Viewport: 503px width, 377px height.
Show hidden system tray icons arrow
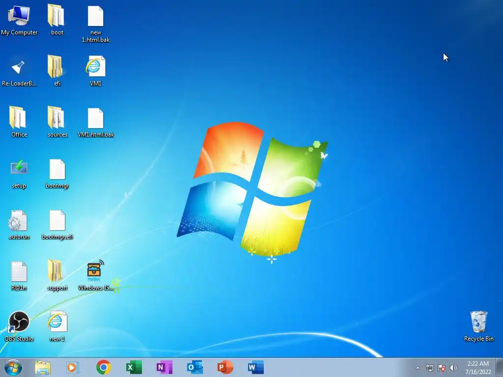point(418,368)
